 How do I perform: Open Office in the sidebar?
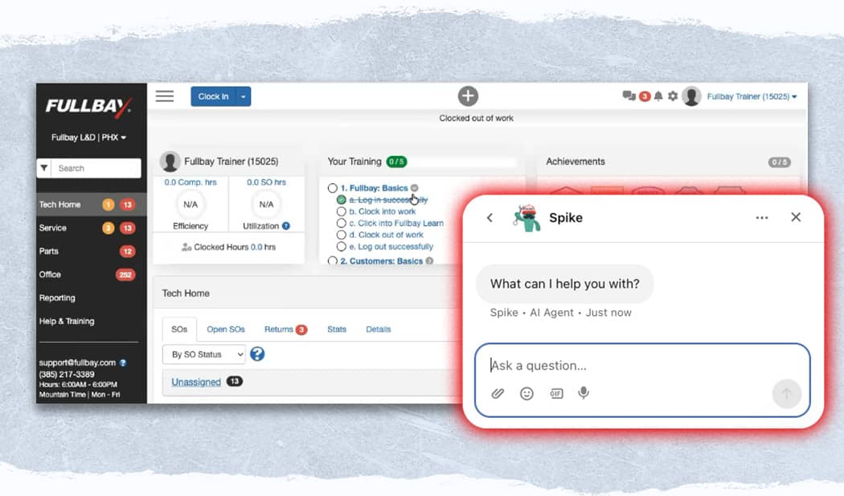tap(92, 275)
